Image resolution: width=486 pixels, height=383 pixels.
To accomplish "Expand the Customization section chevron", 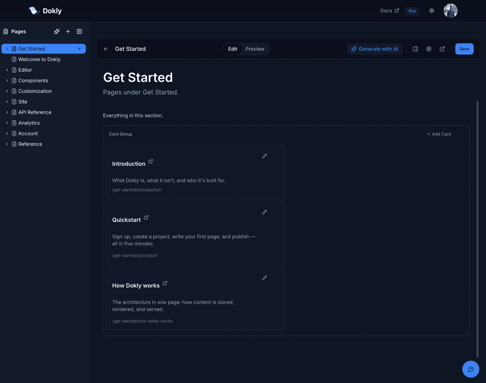I will (7, 91).
